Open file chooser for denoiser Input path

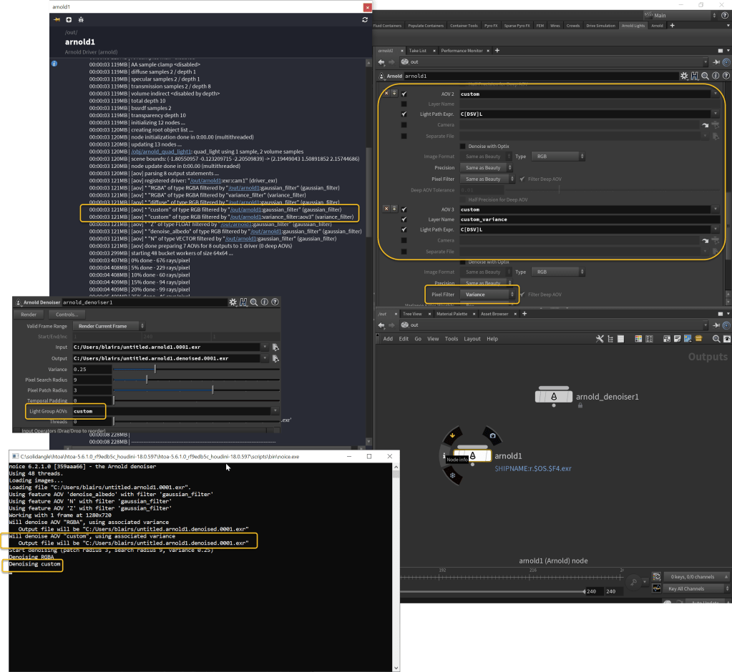275,347
